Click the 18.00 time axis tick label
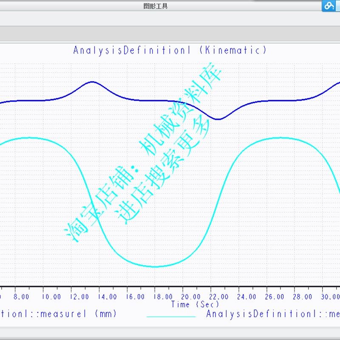Image resolution: width=340 pixels, height=340 pixels. click(163, 297)
